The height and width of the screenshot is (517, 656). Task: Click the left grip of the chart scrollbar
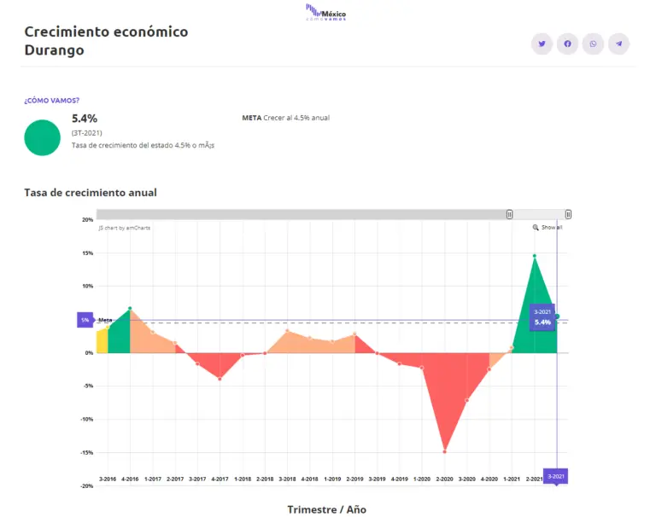[x=510, y=214]
